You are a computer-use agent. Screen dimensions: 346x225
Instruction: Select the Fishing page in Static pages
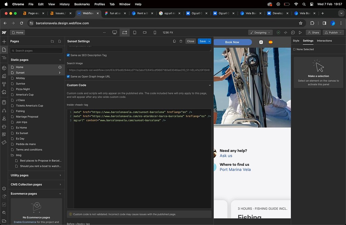[22, 111]
